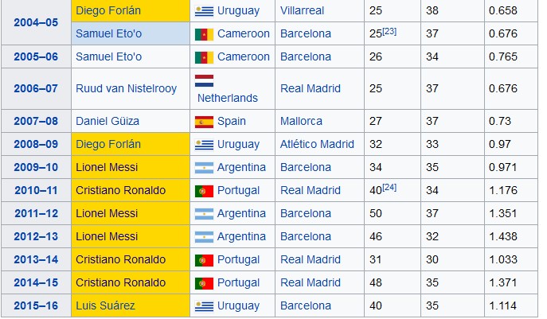This screenshot has width=547, height=319.
Task: Open the Atlético Madrid club link
Action: click(x=317, y=144)
